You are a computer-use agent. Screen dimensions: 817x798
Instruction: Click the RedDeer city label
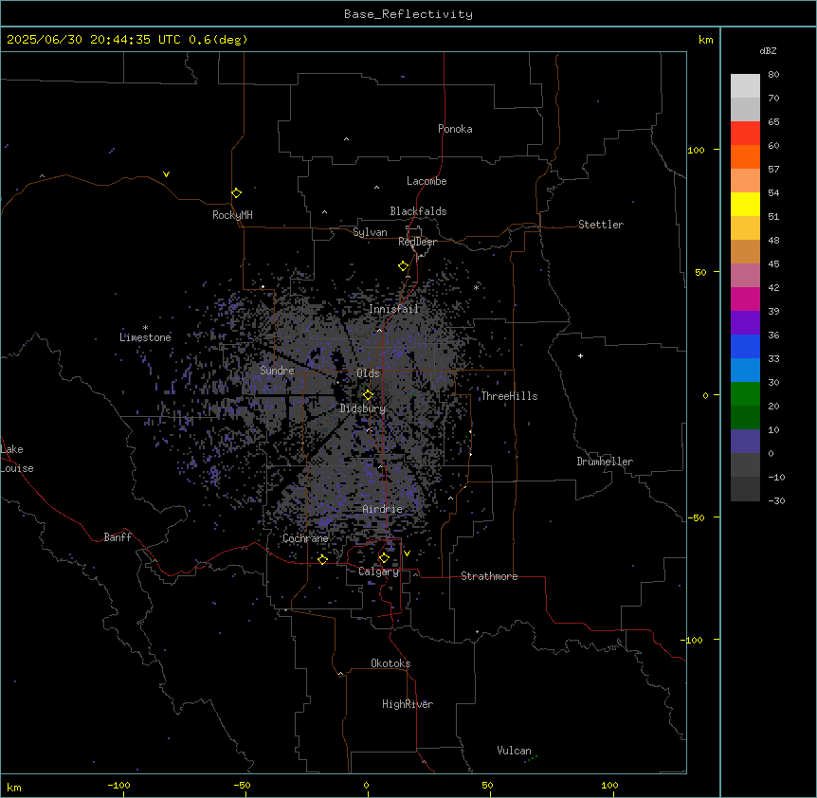[x=417, y=242]
